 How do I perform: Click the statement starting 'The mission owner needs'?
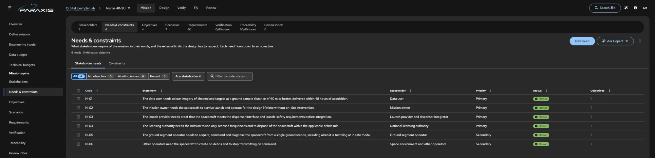[x=228, y=108]
